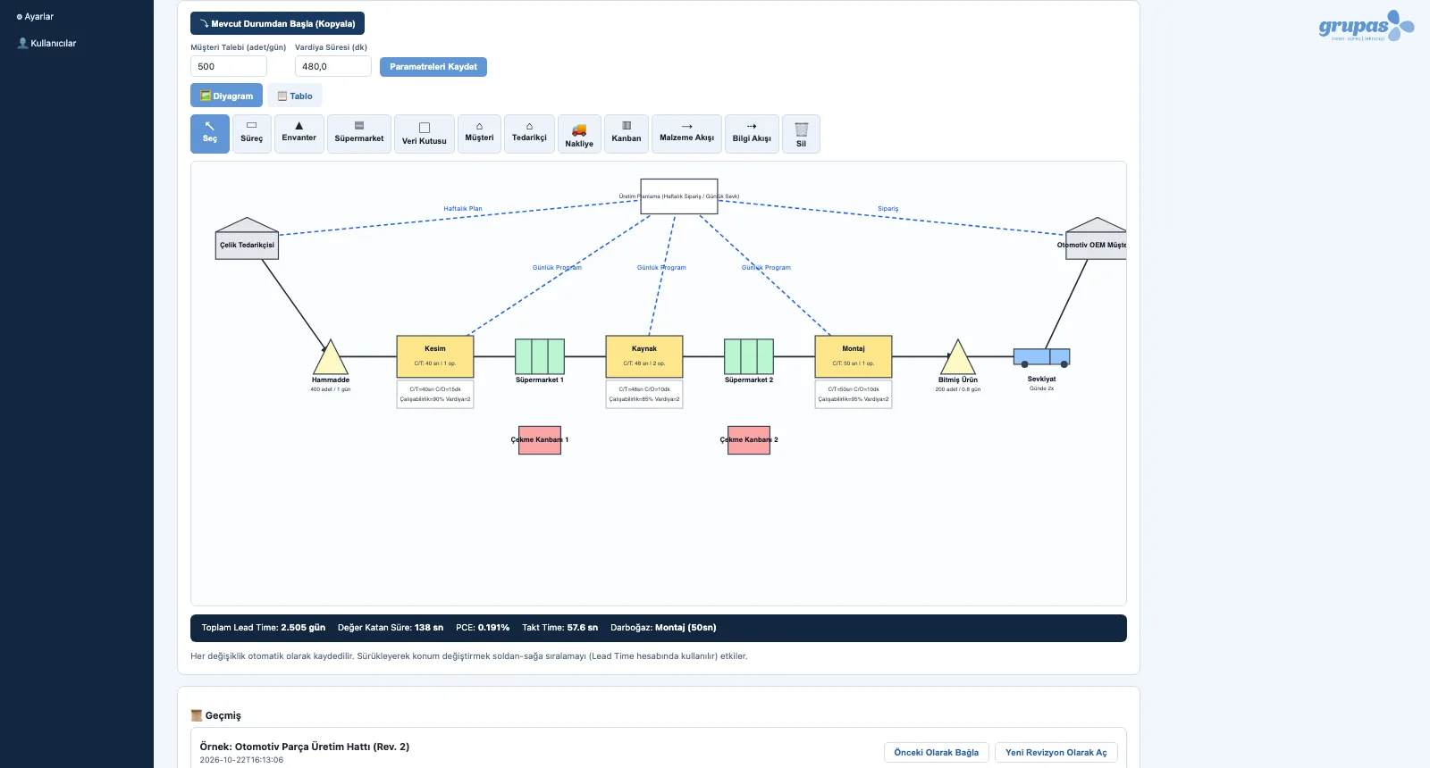The height and width of the screenshot is (768, 1430).
Task: Select the Nakliye truck tool
Action: pyautogui.click(x=579, y=134)
